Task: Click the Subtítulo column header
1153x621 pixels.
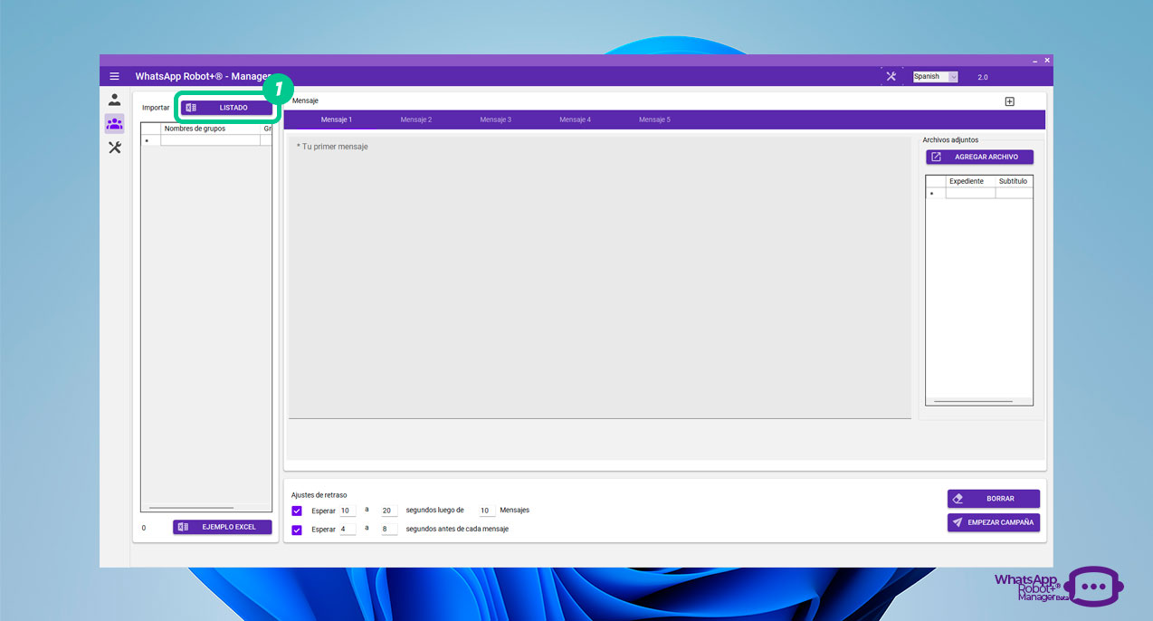Action: (1014, 181)
